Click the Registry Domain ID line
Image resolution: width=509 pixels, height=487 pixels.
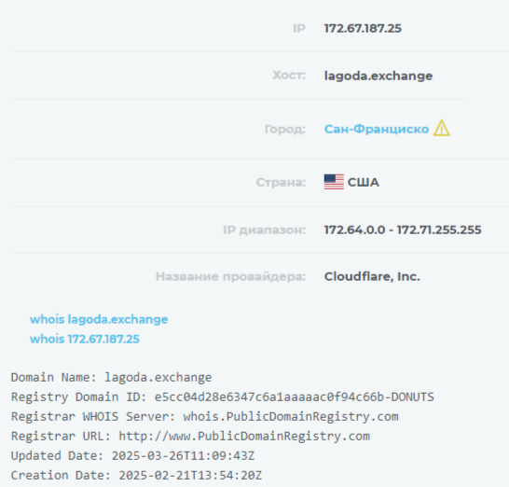click(x=223, y=397)
